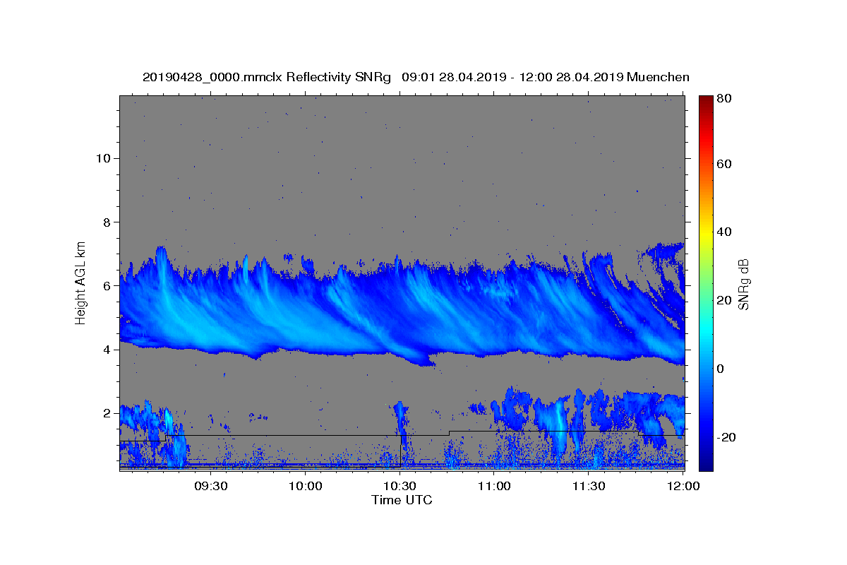Click the 'SNRg dB' colorbar label

pyautogui.click(x=743, y=285)
